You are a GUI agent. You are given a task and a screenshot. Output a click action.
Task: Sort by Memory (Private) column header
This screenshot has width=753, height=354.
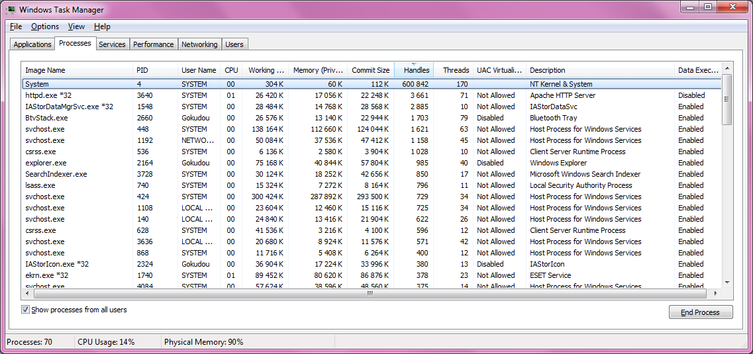317,70
